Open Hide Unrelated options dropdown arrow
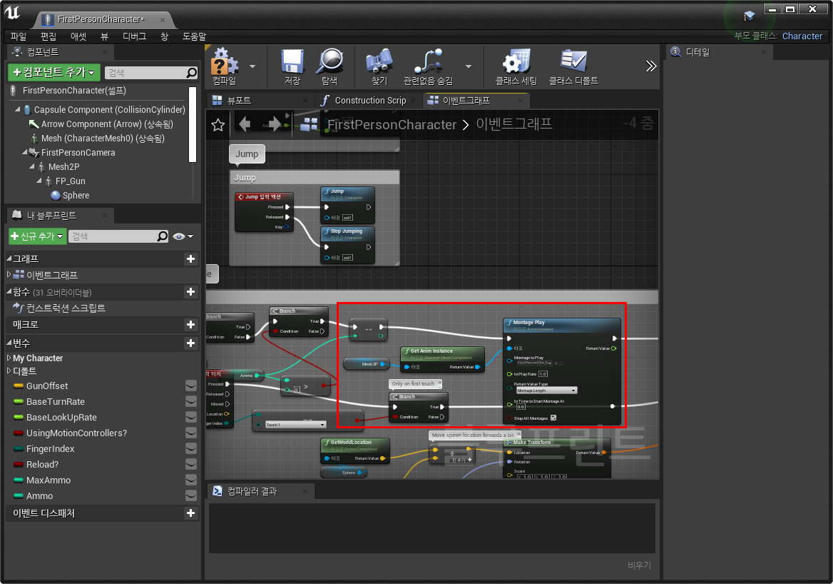Image resolution: width=833 pixels, height=584 pixels. pyautogui.click(x=468, y=66)
